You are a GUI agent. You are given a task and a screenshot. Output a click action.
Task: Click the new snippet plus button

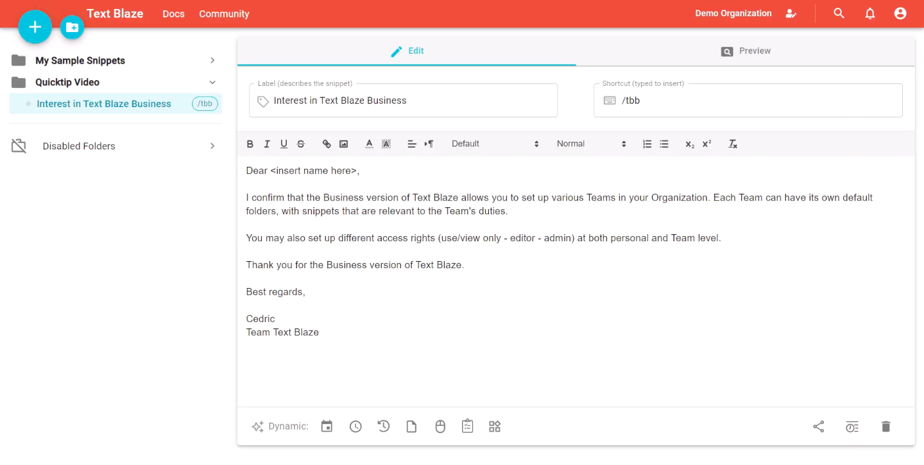(x=35, y=27)
